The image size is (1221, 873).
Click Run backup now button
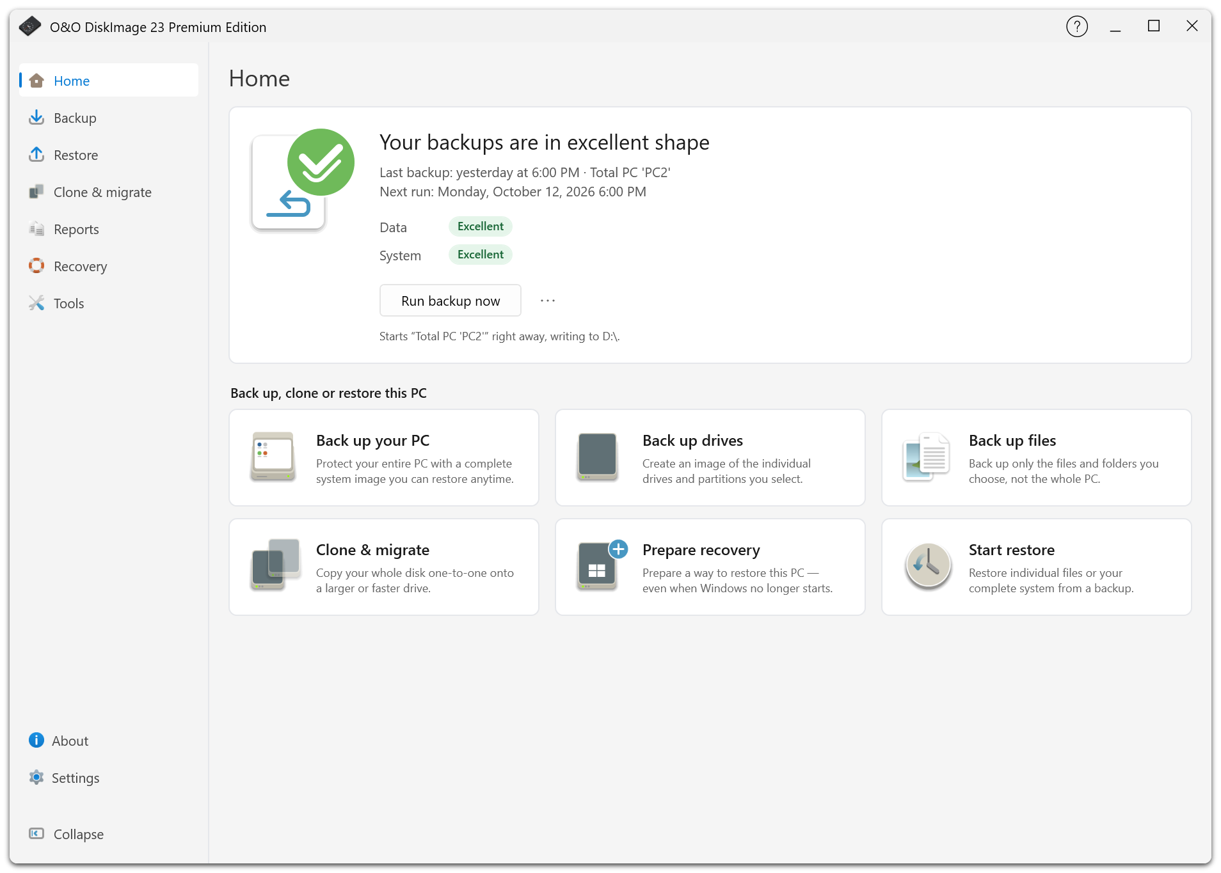(x=451, y=301)
